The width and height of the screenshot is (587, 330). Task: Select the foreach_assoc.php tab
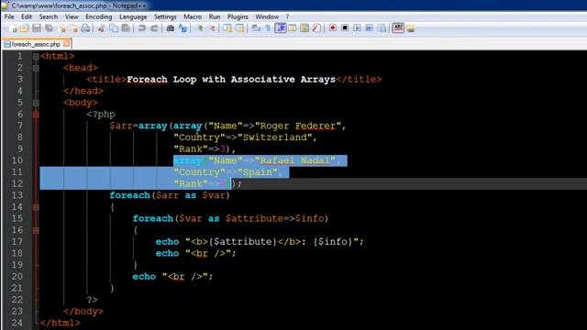[x=36, y=44]
